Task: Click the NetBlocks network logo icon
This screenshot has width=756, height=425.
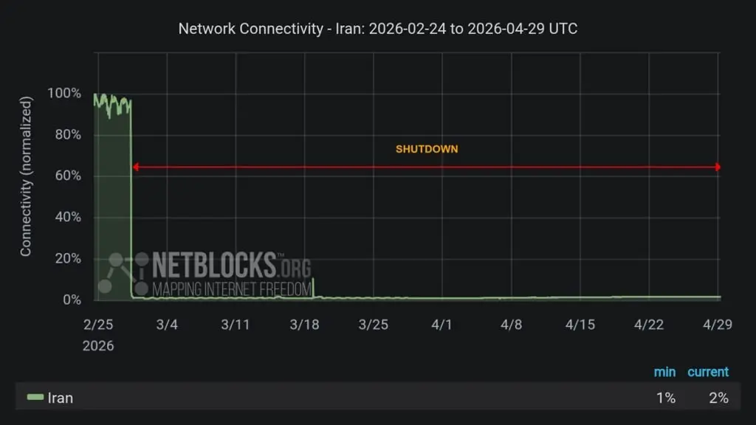Action: pos(120,272)
